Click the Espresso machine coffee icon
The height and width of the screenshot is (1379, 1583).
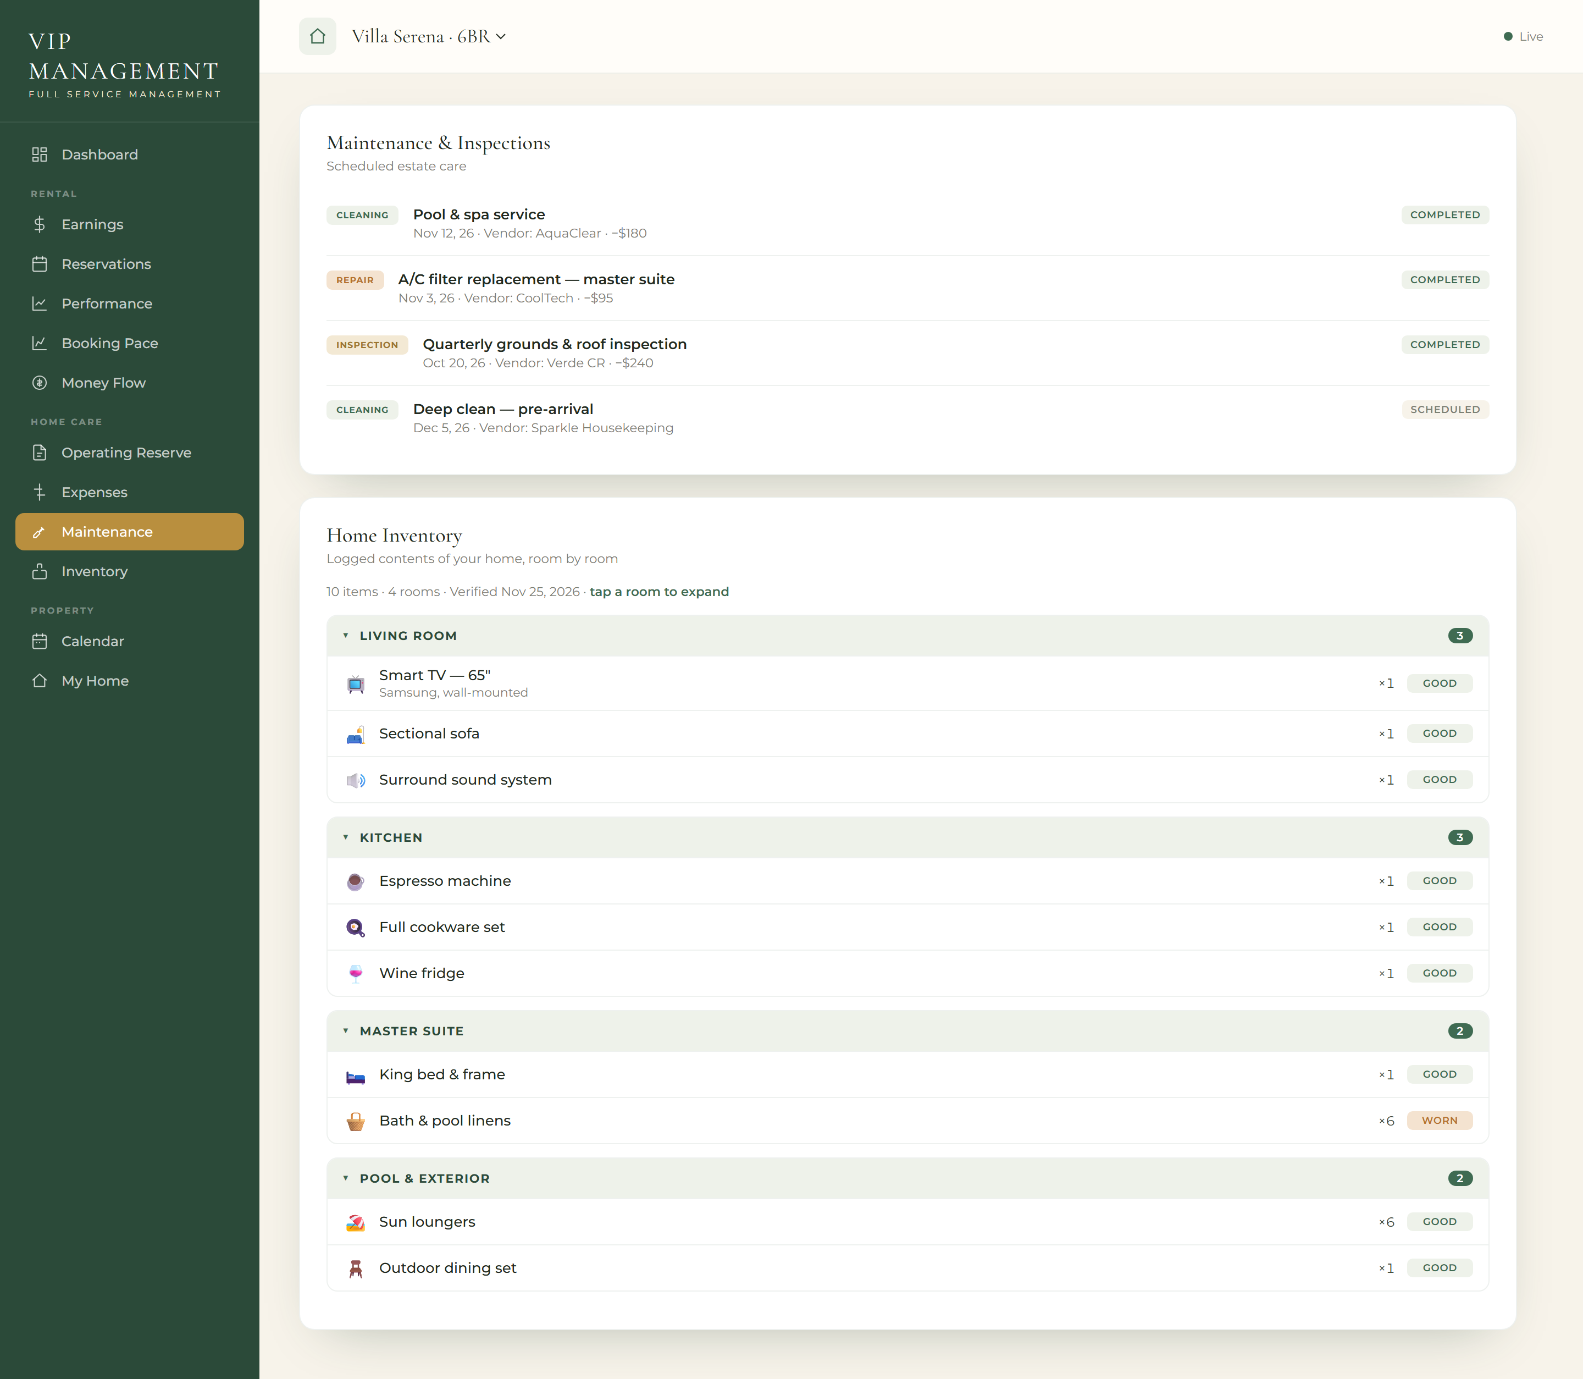pyautogui.click(x=356, y=882)
